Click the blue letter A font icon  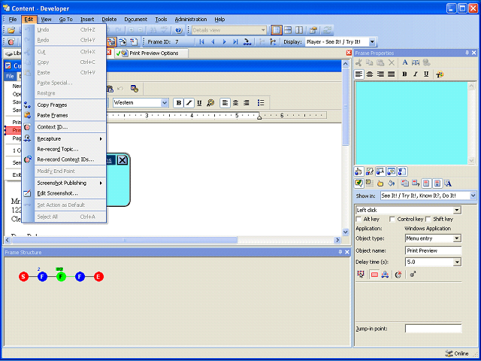pyautogui.click(x=405, y=62)
